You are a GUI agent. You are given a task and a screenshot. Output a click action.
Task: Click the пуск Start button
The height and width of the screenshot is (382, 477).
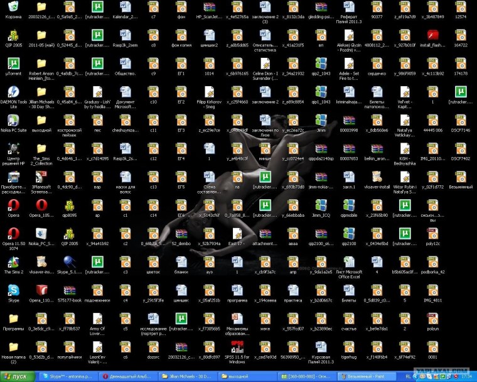coord(17,376)
